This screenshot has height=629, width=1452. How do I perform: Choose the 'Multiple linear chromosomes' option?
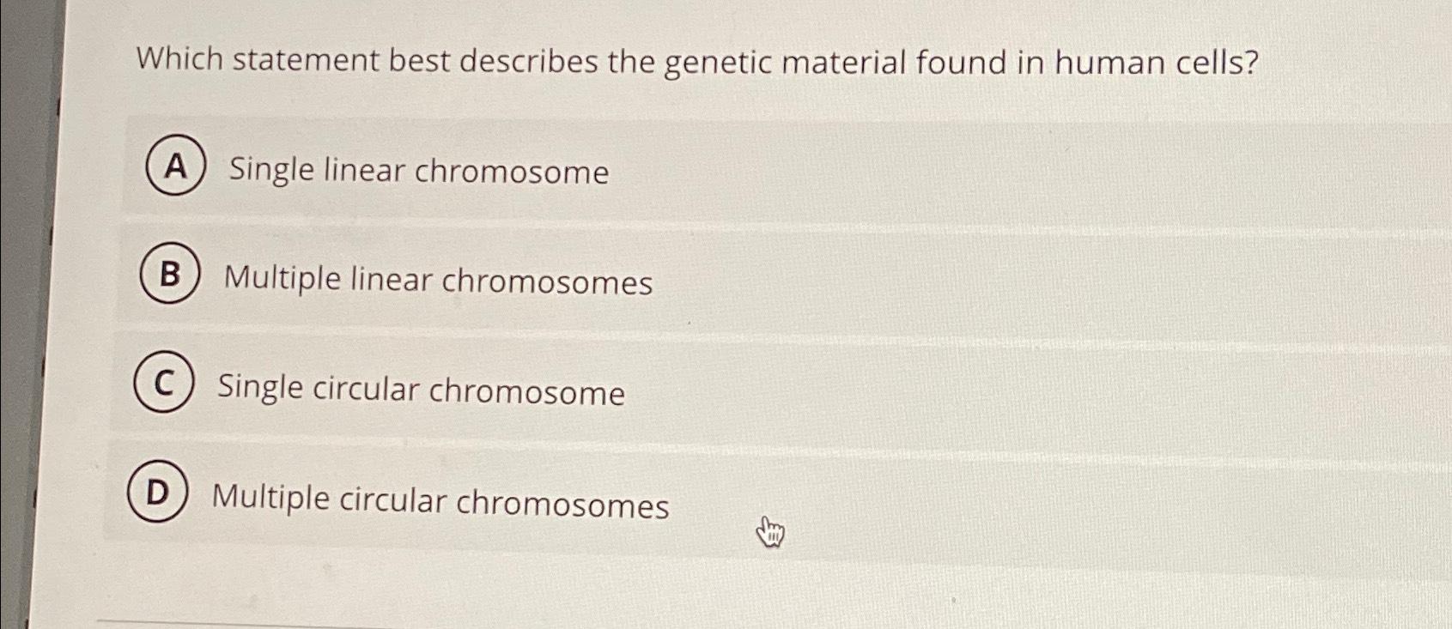coord(438,281)
